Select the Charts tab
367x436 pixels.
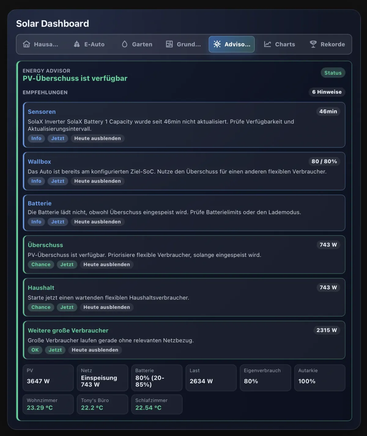point(280,44)
